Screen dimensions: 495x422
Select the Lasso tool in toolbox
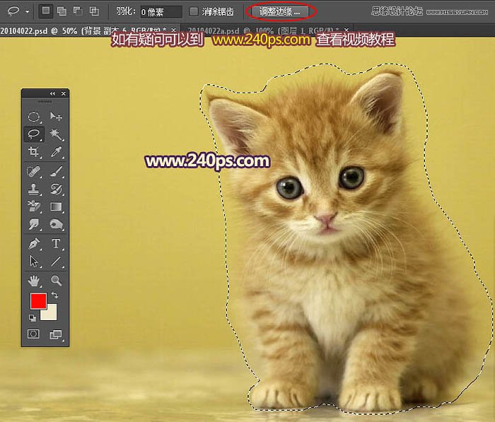point(34,134)
